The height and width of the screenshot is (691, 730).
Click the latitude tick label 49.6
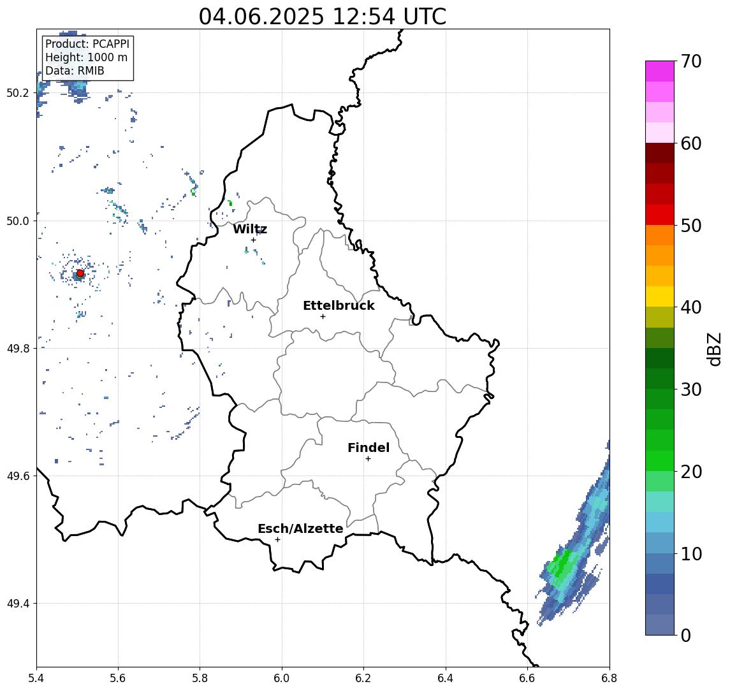pos(17,476)
